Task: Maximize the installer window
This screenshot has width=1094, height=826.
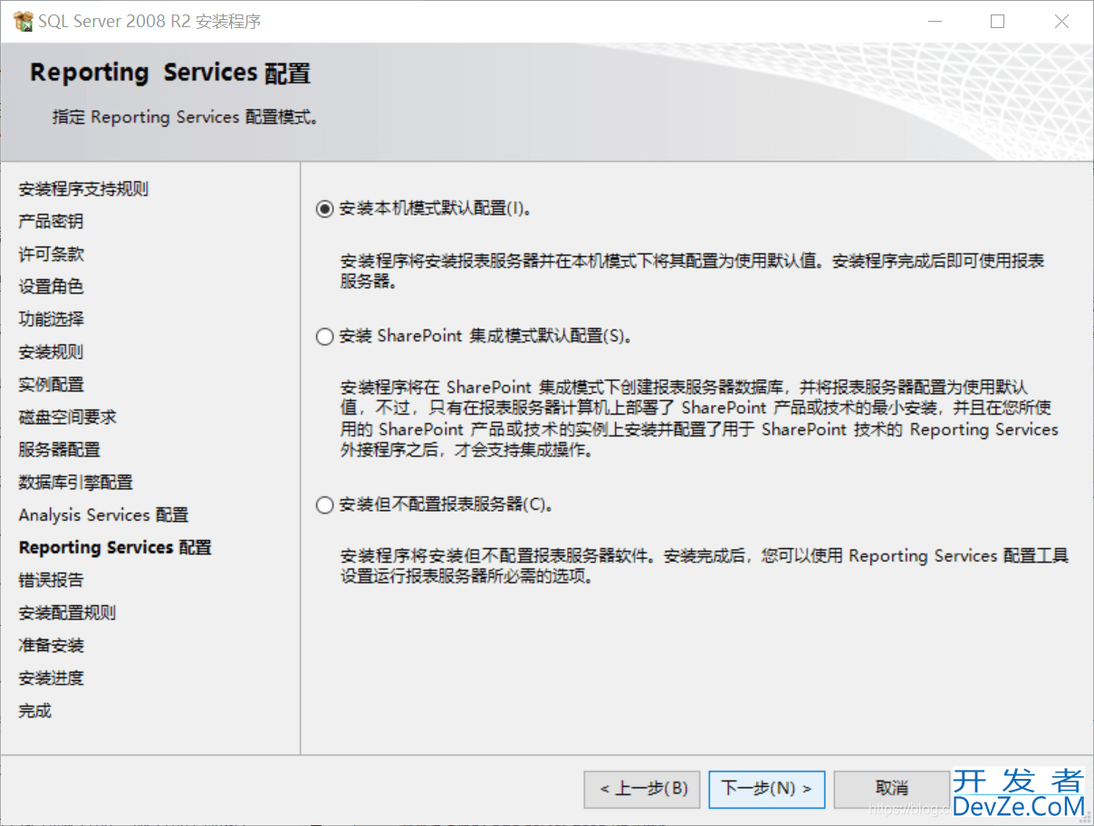Action: point(997,22)
